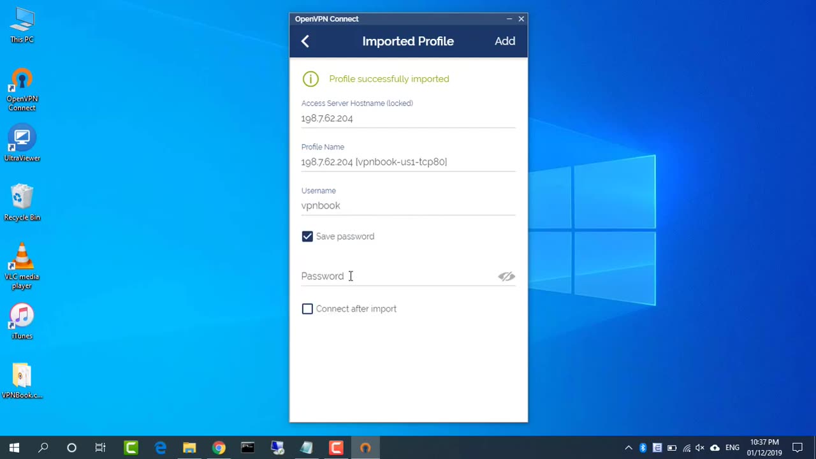Switch ENG input language indicator
This screenshot has width=816, height=459.
(x=732, y=448)
